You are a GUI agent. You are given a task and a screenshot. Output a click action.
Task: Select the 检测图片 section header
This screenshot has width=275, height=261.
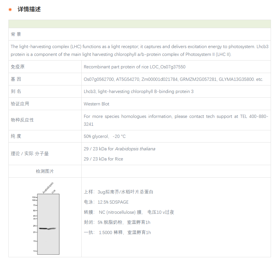click(x=45, y=171)
